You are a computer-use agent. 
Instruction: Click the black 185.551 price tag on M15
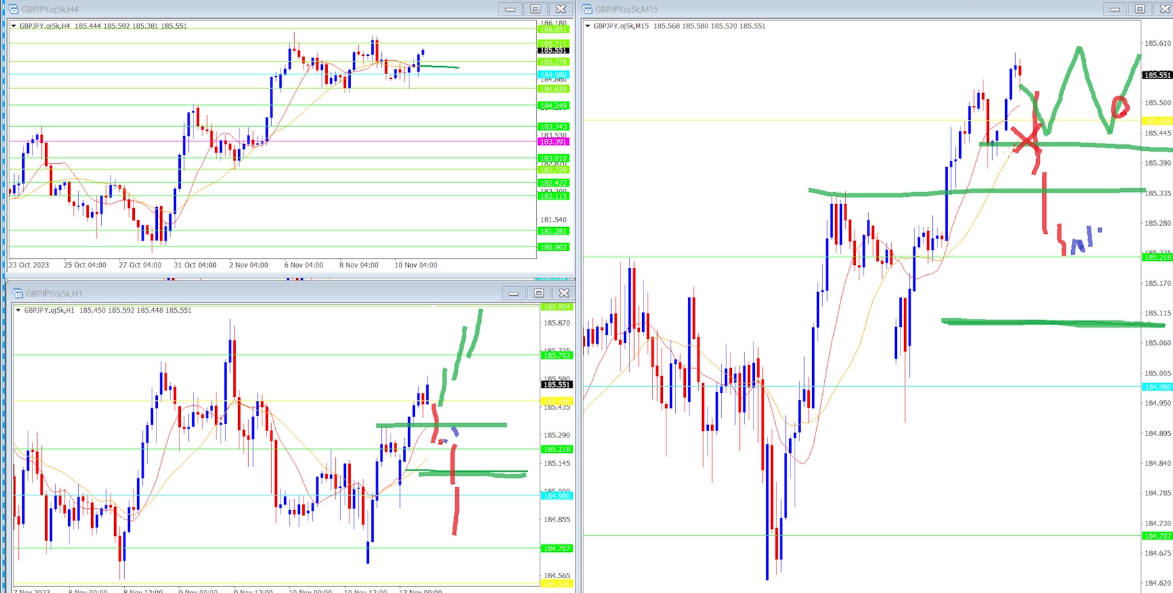[x=1157, y=75]
